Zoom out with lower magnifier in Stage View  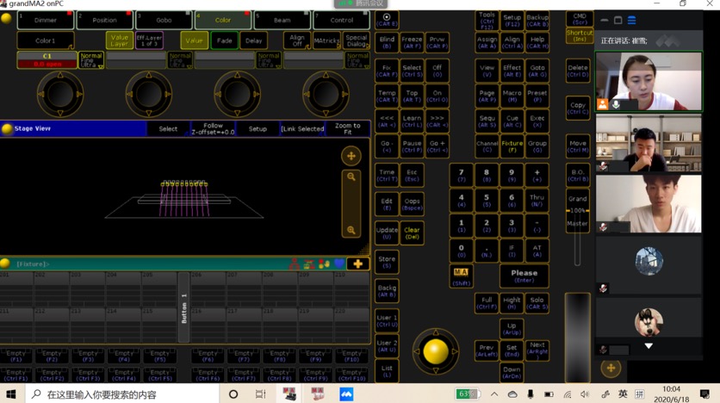click(x=351, y=230)
